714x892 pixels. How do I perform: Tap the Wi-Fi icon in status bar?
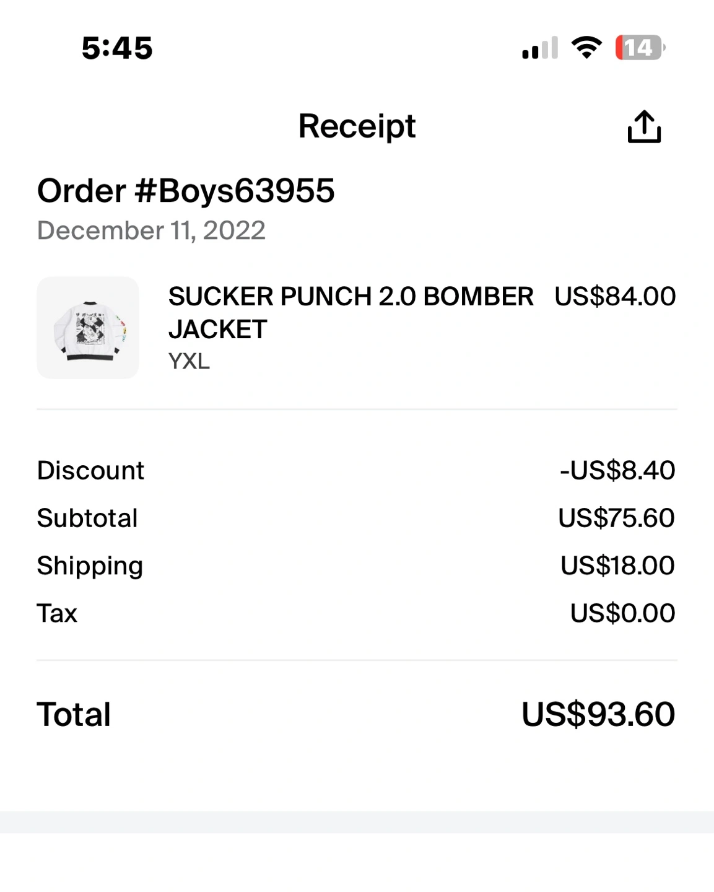(586, 47)
